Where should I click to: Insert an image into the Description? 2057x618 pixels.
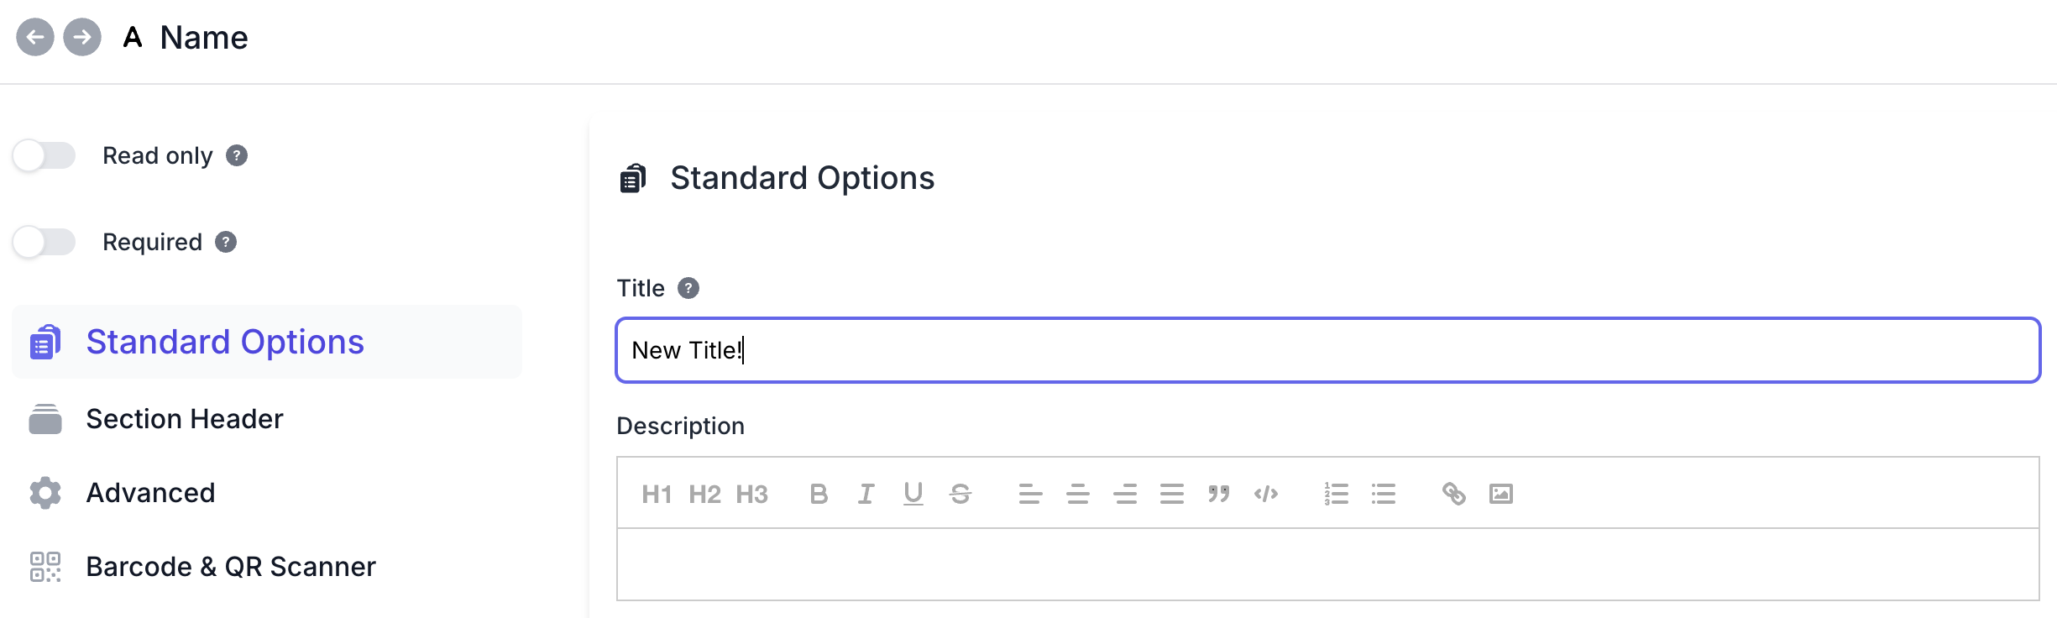coord(1501,494)
